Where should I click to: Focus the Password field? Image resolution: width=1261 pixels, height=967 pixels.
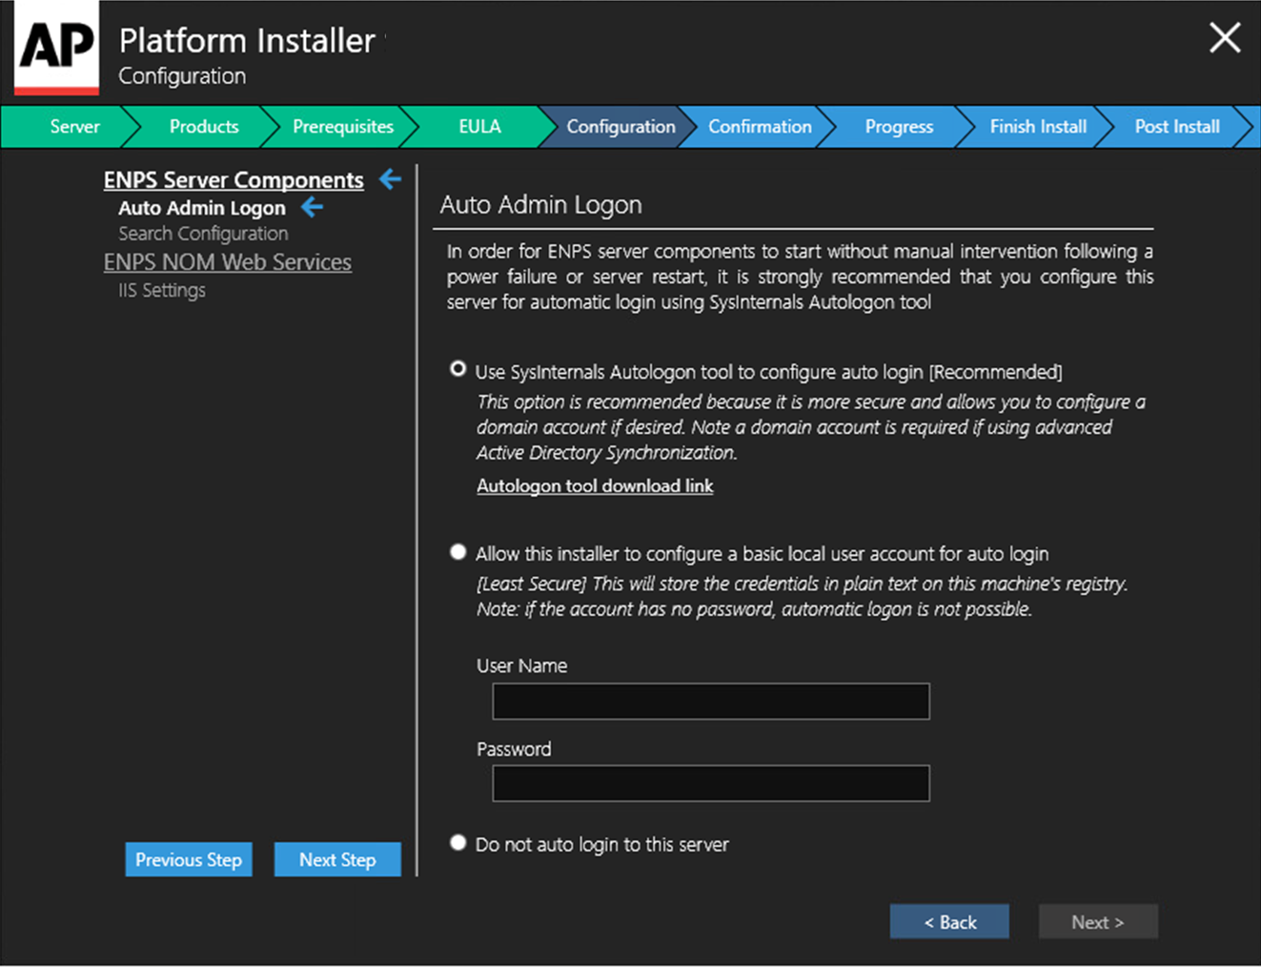[711, 783]
